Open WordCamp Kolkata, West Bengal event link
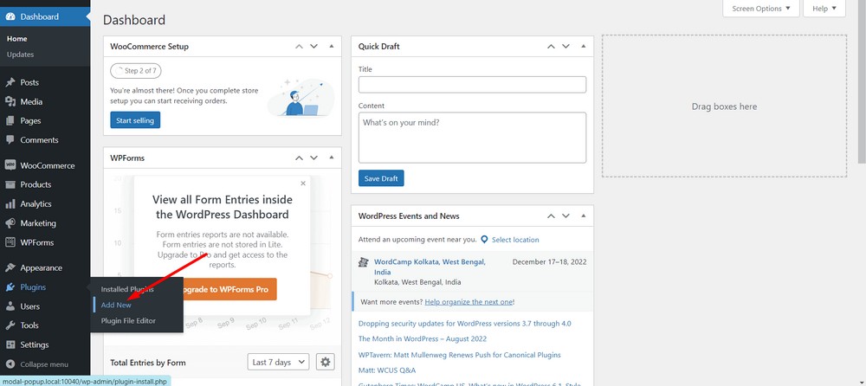 coord(430,267)
